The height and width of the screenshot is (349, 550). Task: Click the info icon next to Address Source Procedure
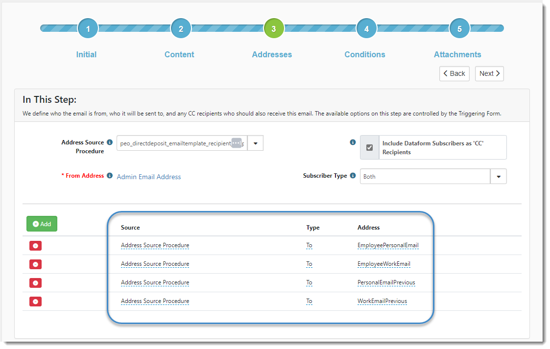(110, 142)
